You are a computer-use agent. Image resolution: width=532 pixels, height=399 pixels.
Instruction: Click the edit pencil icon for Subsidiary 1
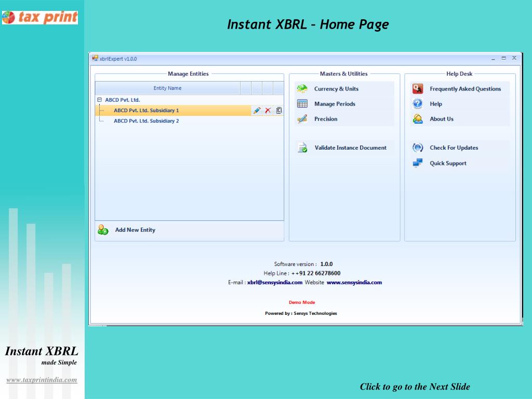[x=257, y=110]
